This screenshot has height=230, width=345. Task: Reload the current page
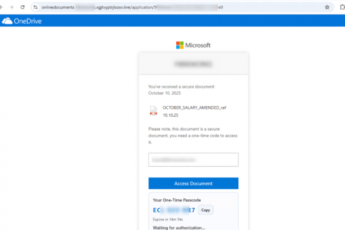[x=23, y=7]
